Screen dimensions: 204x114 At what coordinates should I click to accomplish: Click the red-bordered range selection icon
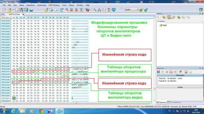click(x=171, y=72)
